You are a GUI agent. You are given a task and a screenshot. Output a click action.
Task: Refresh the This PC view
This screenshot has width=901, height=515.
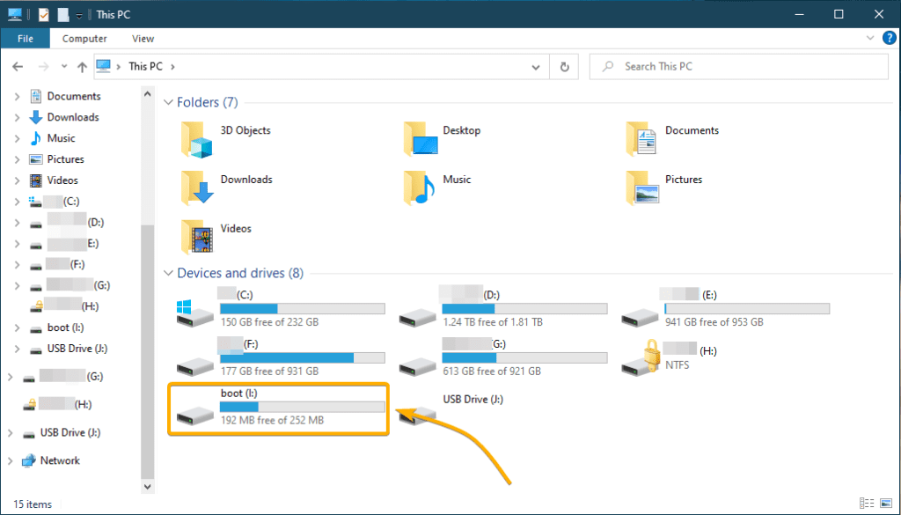click(x=564, y=67)
